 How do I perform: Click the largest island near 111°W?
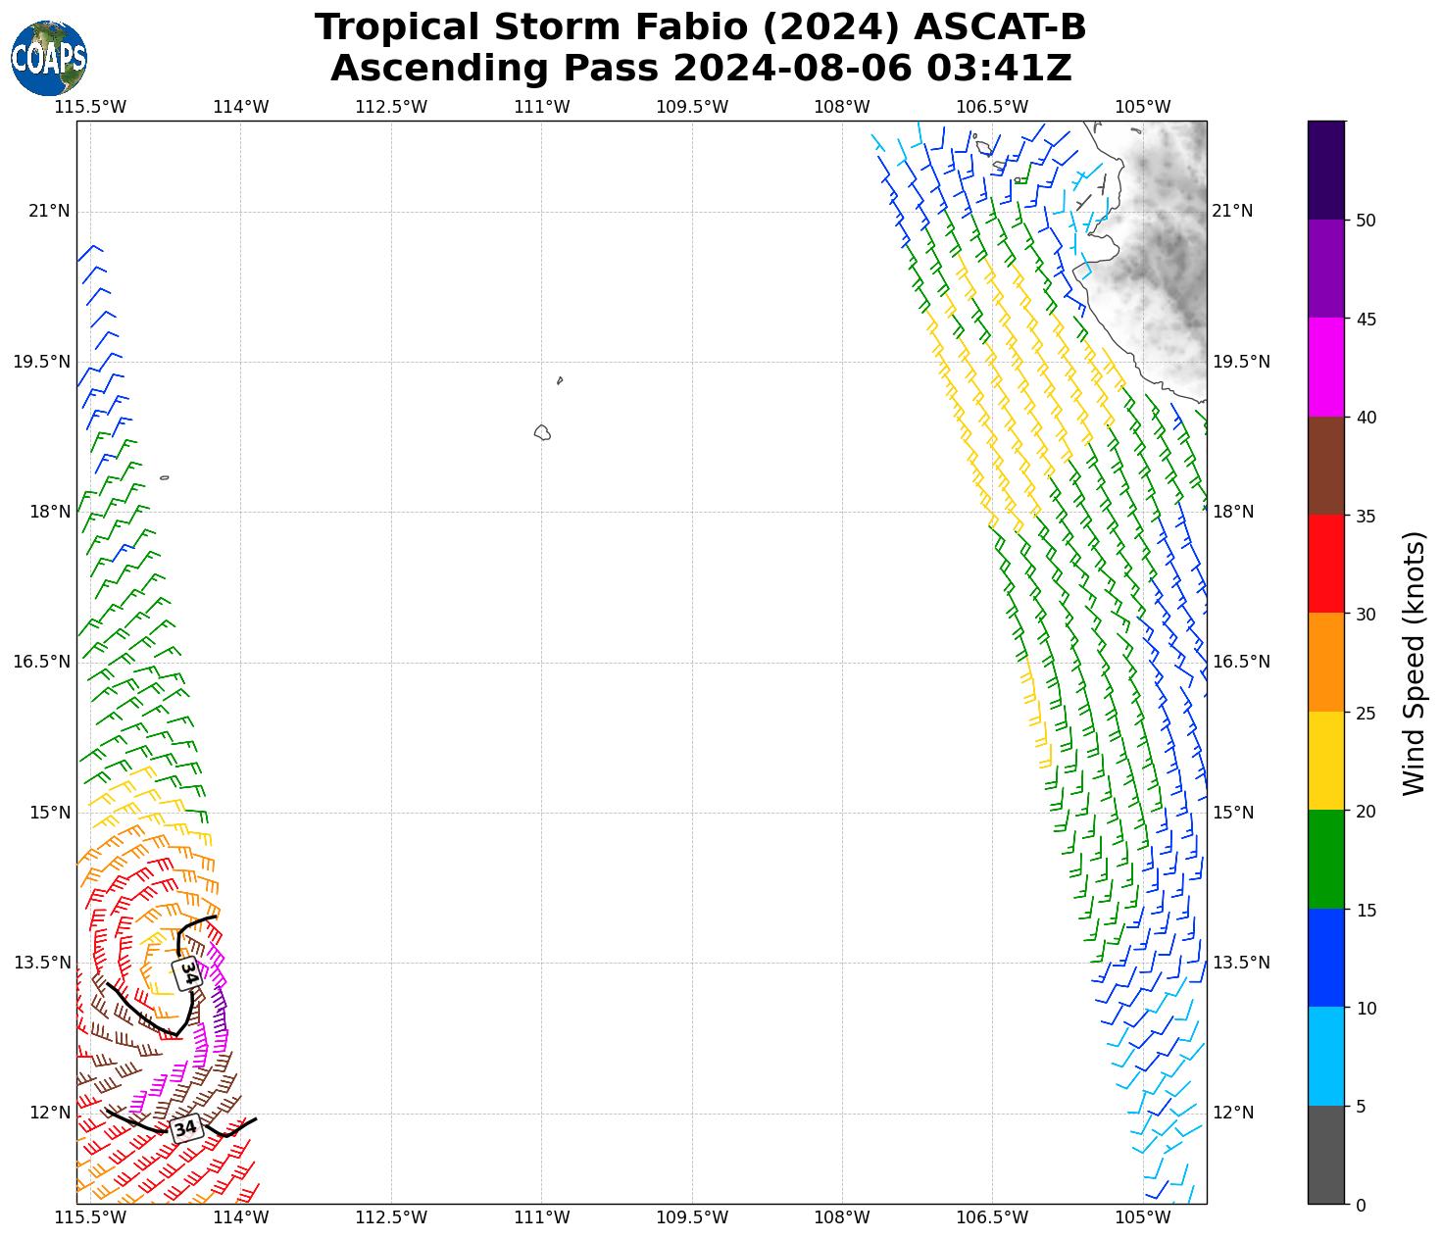click(x=542, y=432)
